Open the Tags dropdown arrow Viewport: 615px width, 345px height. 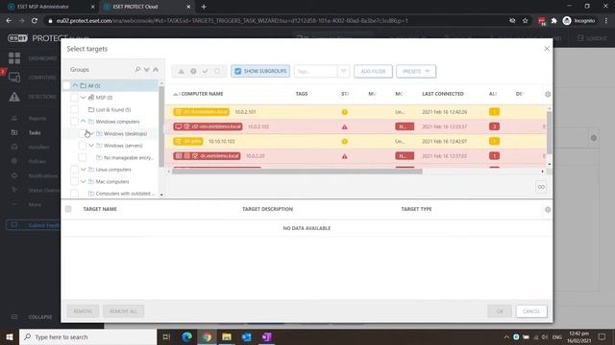pyautogui.click(x=343, y=71)
